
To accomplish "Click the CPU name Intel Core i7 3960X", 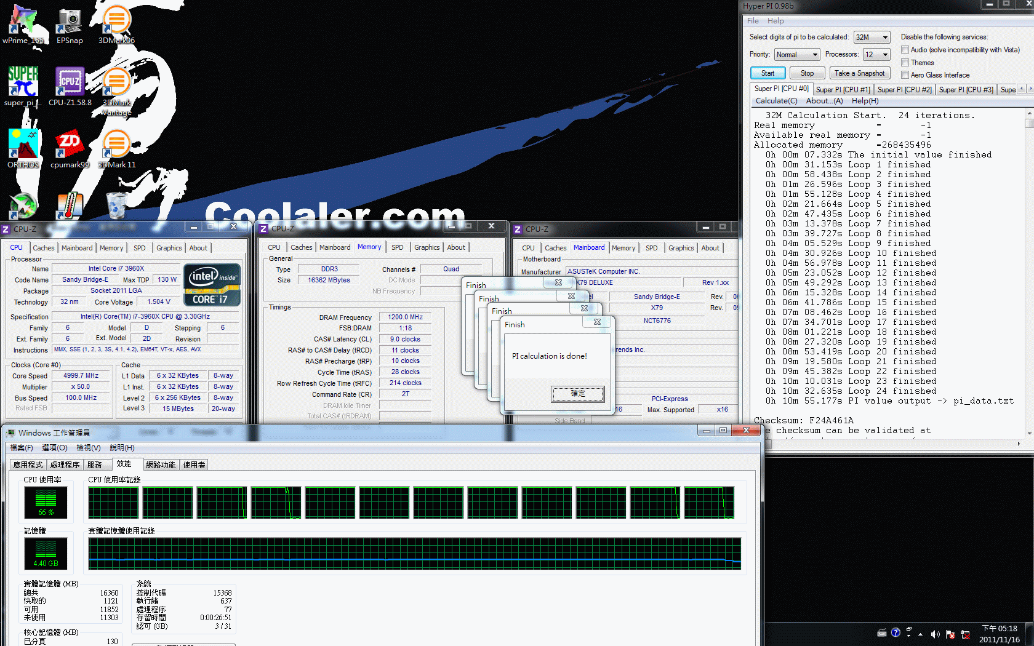I will click(116, 269).
